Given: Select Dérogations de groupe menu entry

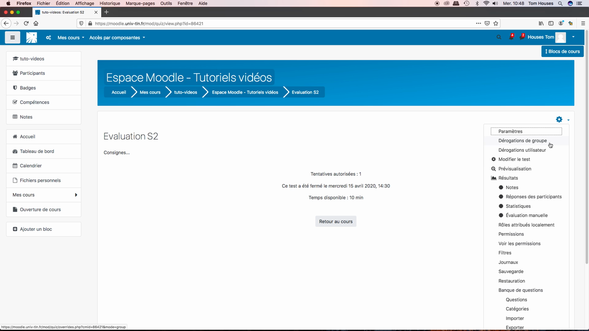Looking at the screenshot, I should 522,141.
